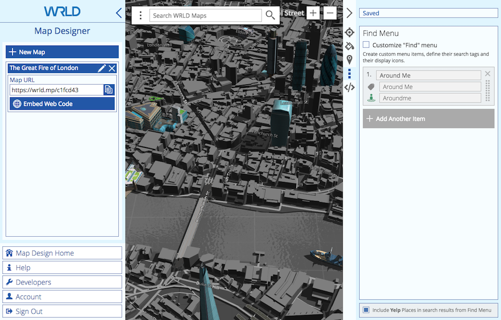Click the map search magnifier icon
Screen dimensions: 501x320
270,15
